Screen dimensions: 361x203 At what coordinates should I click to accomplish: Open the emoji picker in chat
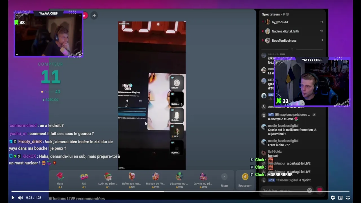point(309,190)
